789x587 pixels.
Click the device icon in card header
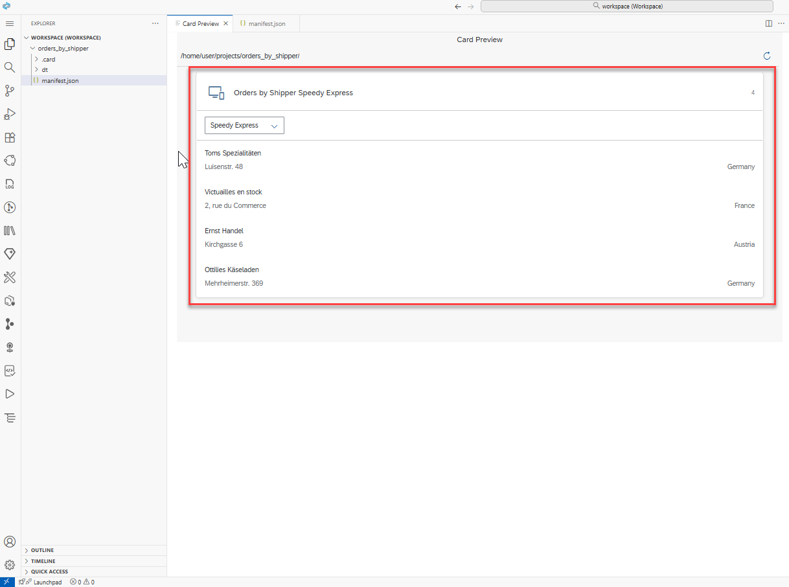coord(216,93)
